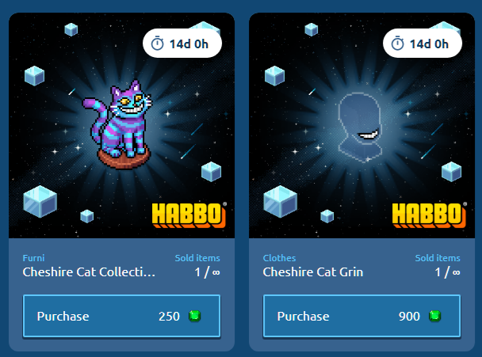This screenshot has height=357, width=482.
Task: Select the Furni category label
Action: coord(33,258)
